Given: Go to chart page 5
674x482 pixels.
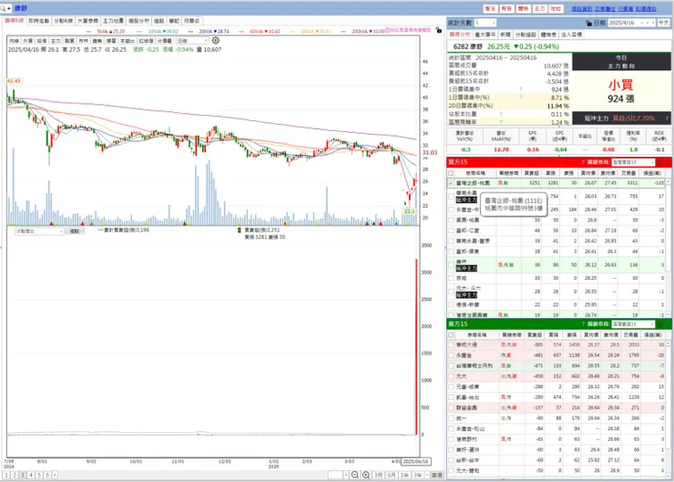Looking at the screenshot, I should click(x=39, y=475).
